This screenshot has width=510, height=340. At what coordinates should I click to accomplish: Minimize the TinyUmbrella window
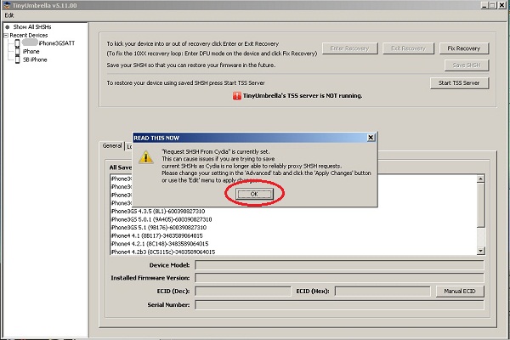pyautogui.click(x=484, y=5)
